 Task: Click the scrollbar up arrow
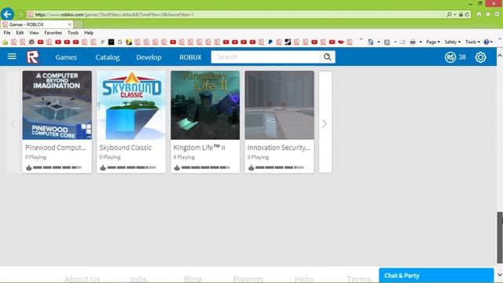coord(500,56)
